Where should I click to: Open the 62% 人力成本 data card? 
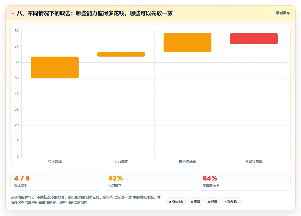tap(150, 181)
